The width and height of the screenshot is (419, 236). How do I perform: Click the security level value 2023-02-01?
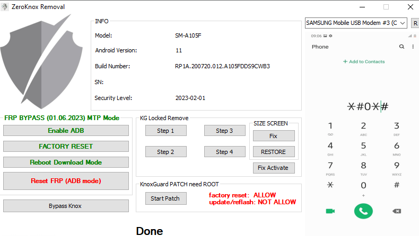190,98
